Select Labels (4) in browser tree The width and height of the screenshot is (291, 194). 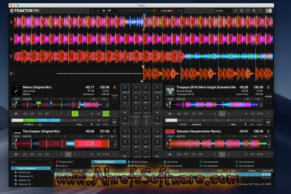[x=23, y=180]
